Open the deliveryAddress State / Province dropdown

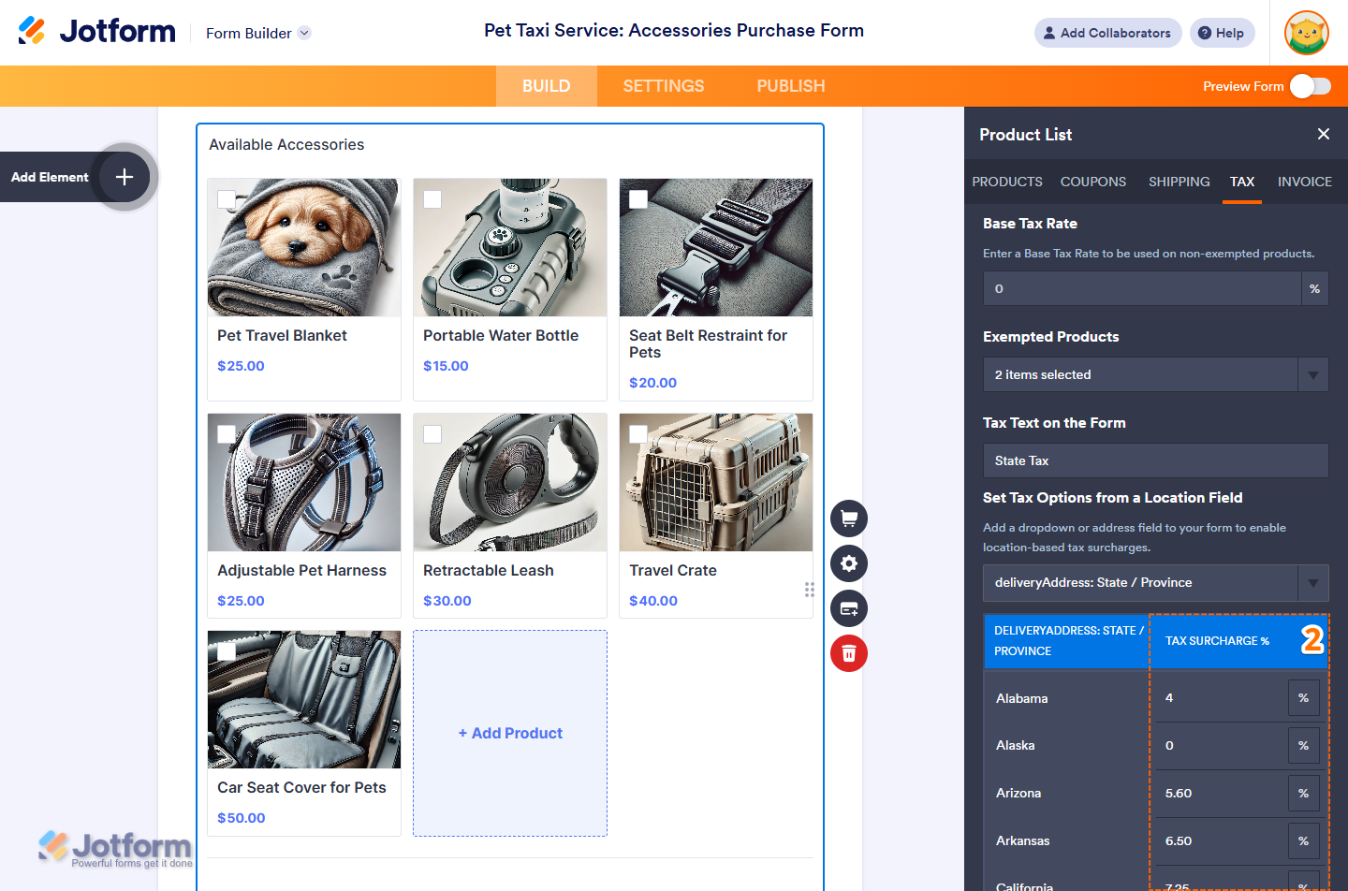[x=1312, y=583]
